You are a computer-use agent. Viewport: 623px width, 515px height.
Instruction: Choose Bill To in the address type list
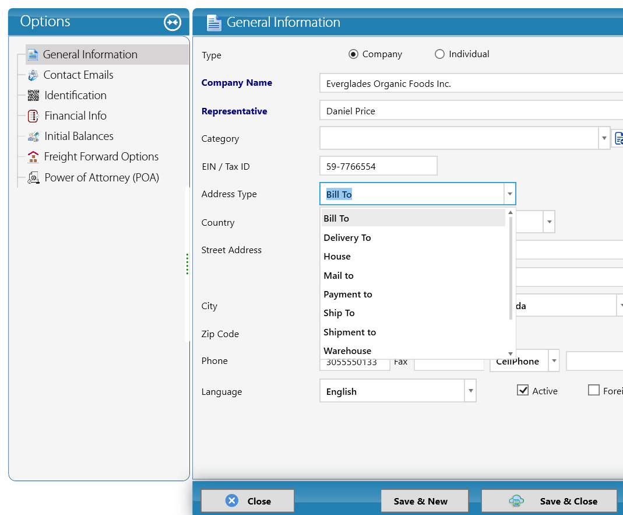[413, 218]
